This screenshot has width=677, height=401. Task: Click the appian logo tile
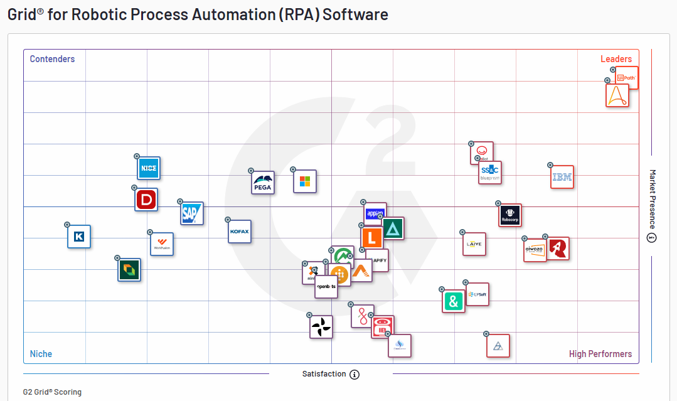coord(374,212)
